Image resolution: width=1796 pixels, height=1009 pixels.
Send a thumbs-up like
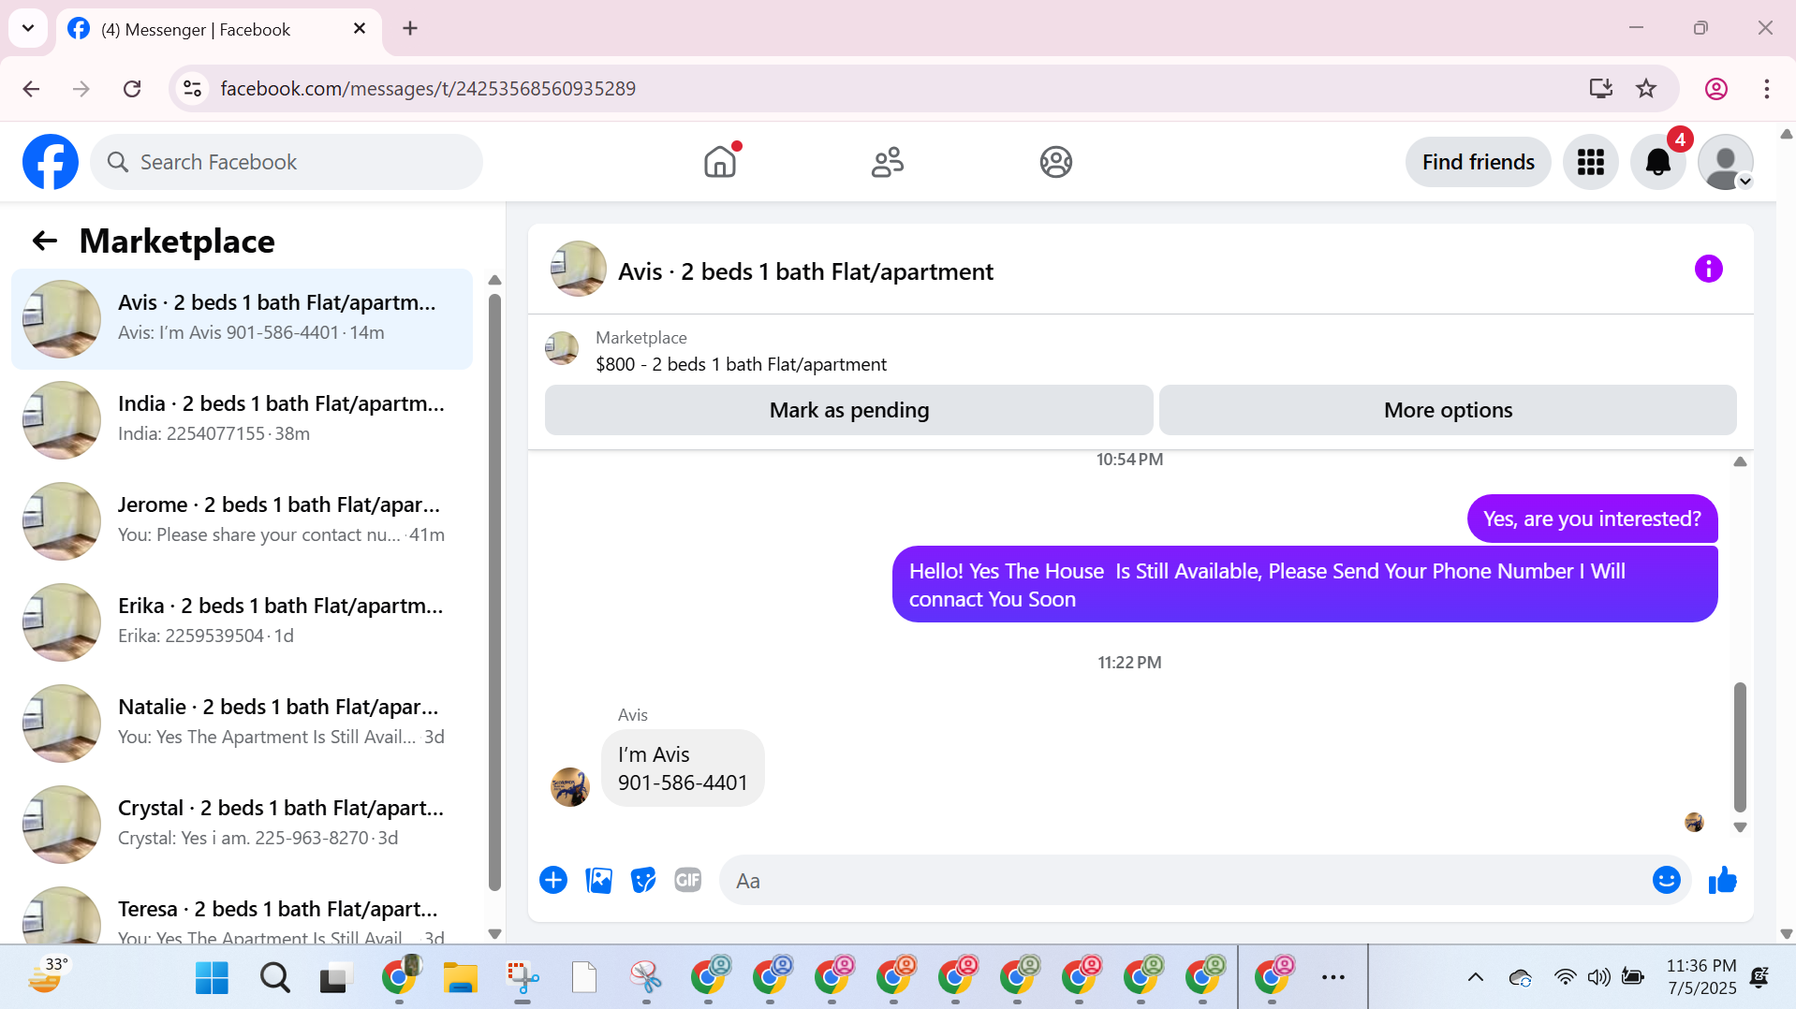click(x=1722, y=880)
